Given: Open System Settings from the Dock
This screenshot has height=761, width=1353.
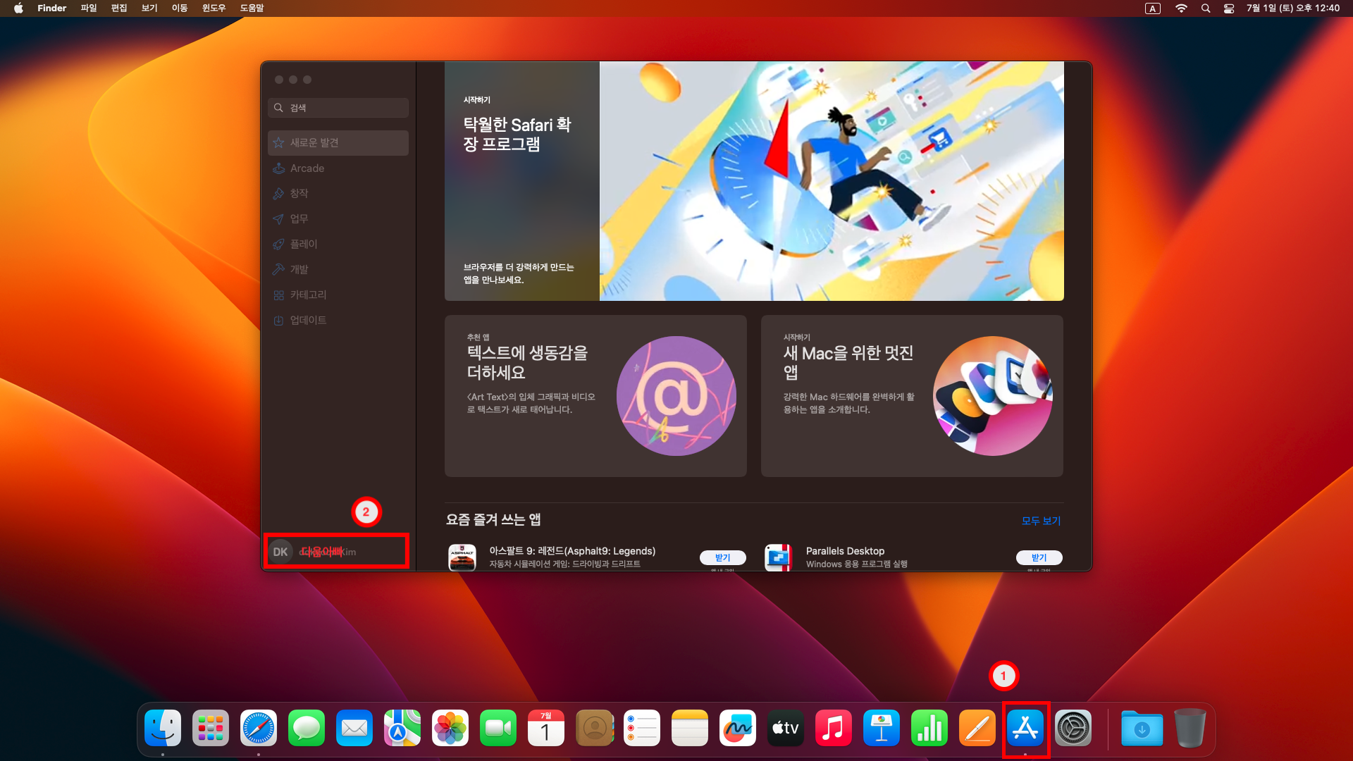Looking at the screenshot, I should [1073, 728].
